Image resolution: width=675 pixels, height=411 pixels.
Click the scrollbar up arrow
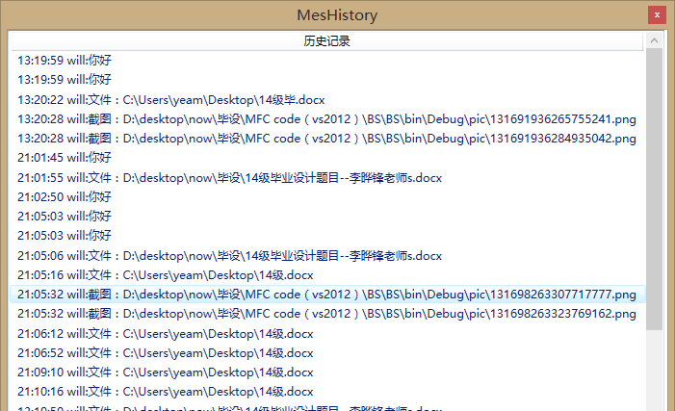tap(654, 41)
